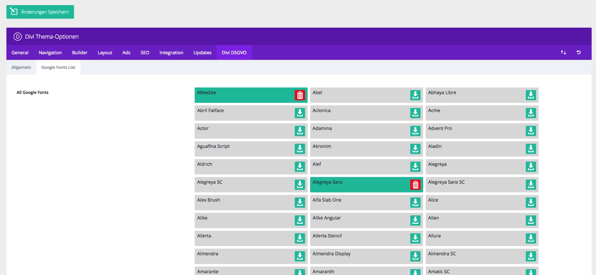Download the Alegreya Sans SC font
This screenshot has width=596, height=275.
pyautogui.click(x=531, y=185)
